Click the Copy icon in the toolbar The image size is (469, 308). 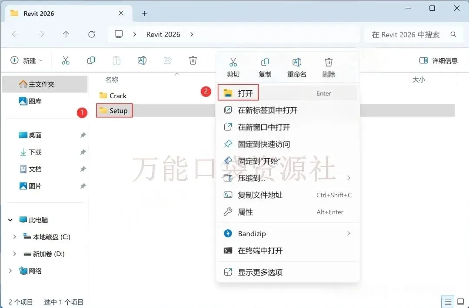click(91, 60)
